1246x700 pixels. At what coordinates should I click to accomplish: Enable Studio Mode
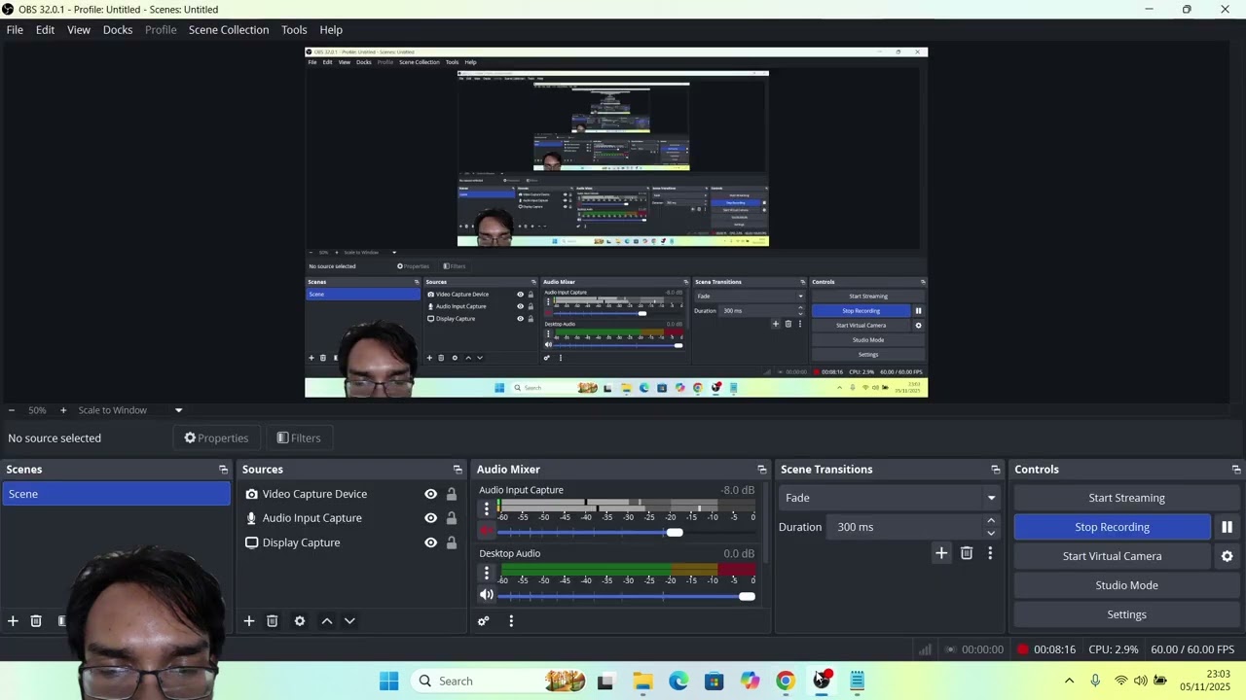(1126, 585)
